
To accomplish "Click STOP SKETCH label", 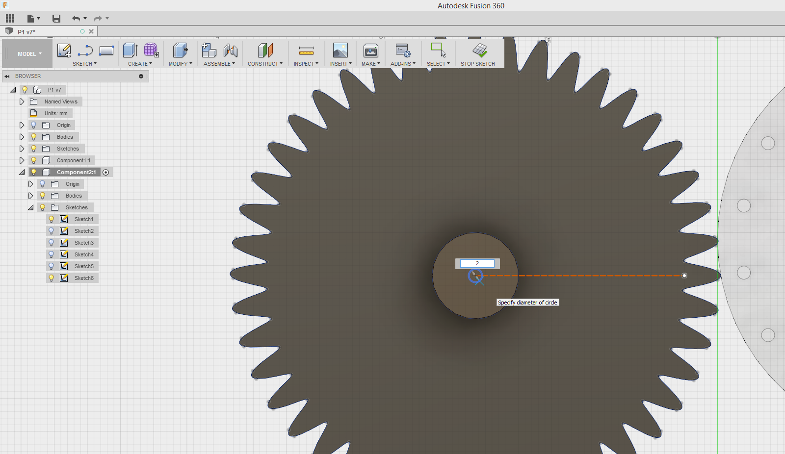I will click(478, 64).
